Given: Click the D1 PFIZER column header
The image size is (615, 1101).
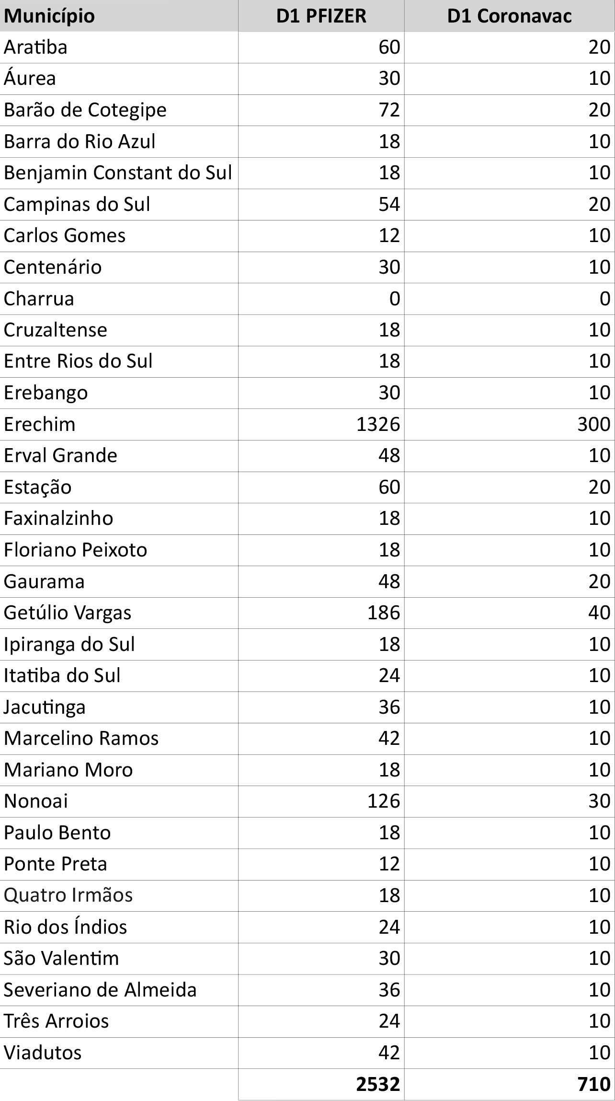Looking at the screenshot, I should 321,16.
